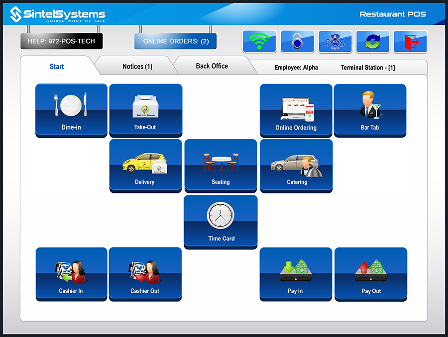Screen dimensions: 448x337
Task: Start a Bar Tab
Action: (370, 110)
